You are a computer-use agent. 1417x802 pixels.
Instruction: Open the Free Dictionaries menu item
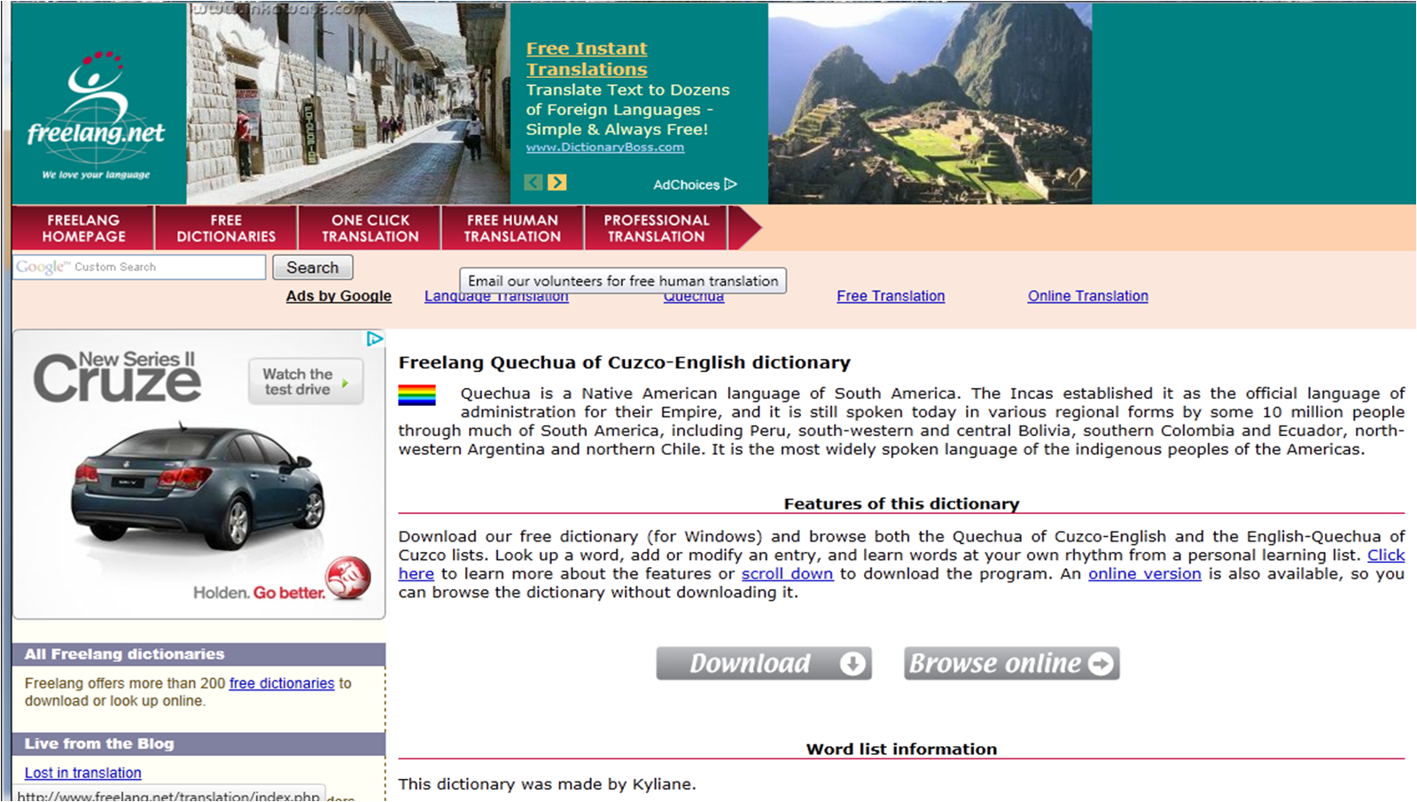[226, 228]
